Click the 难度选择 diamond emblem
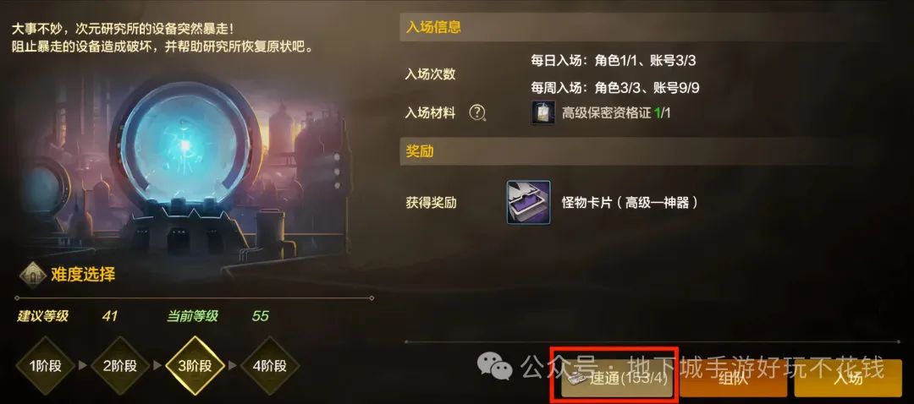This screenshot has width=914, height=404. (33, 274)
